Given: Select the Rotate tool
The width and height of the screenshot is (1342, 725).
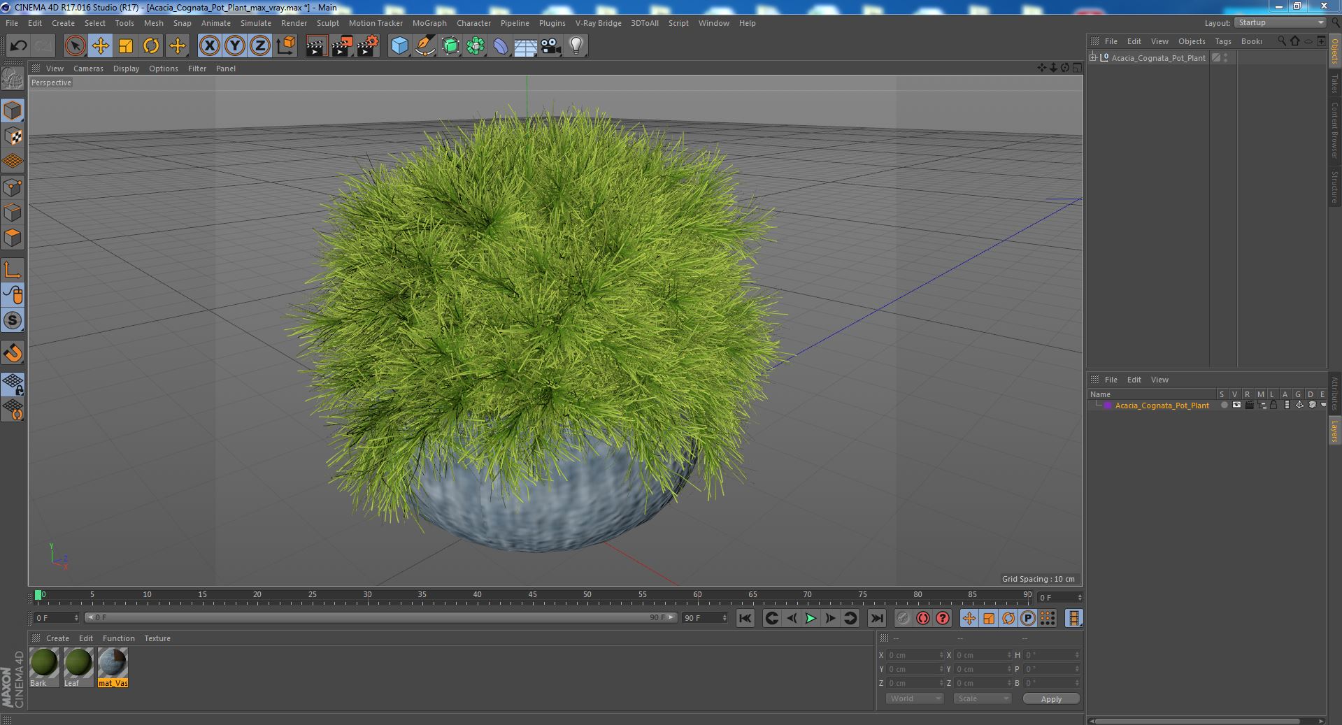Looking at the screenshot, I should 151,46.
